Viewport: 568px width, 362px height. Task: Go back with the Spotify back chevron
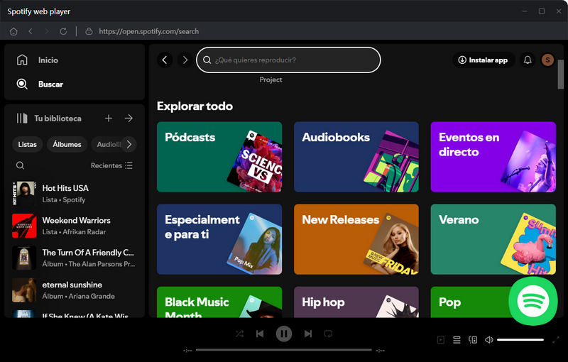pos(165,60)
